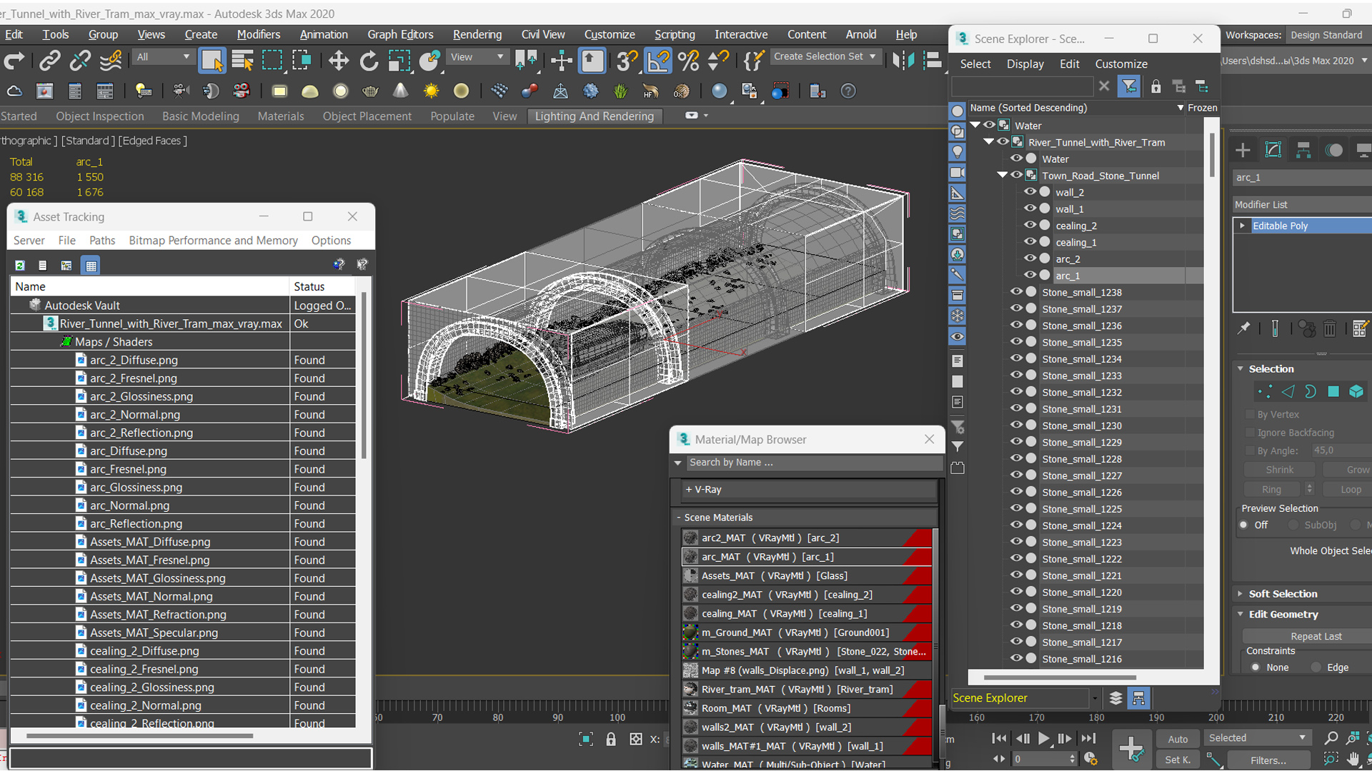Click the Ring selection button

pos(1271,490)
